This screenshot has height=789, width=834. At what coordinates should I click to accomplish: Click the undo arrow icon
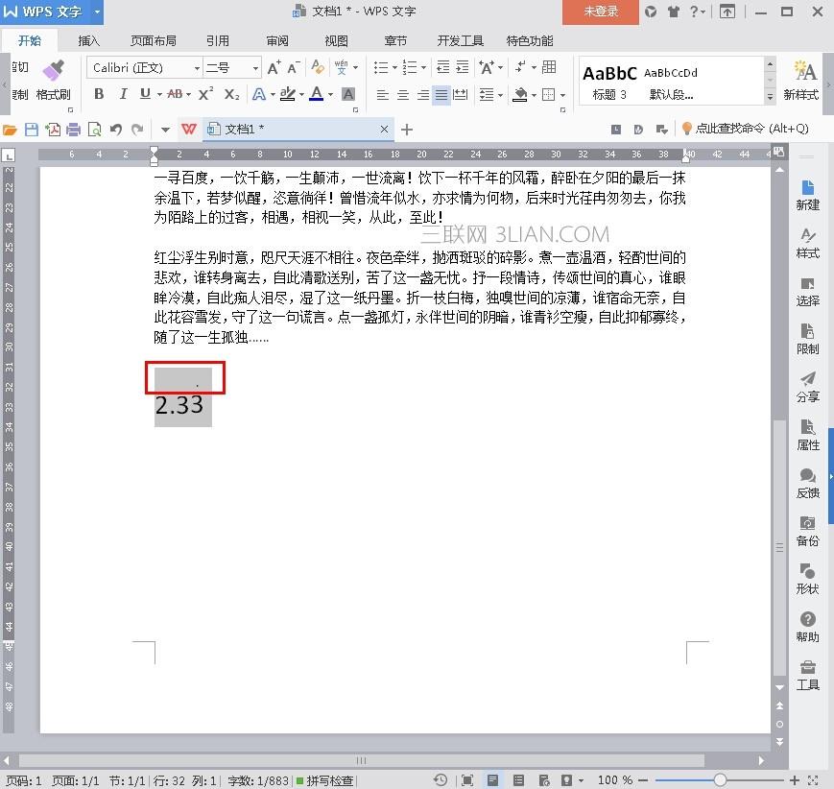coord(116,130)
